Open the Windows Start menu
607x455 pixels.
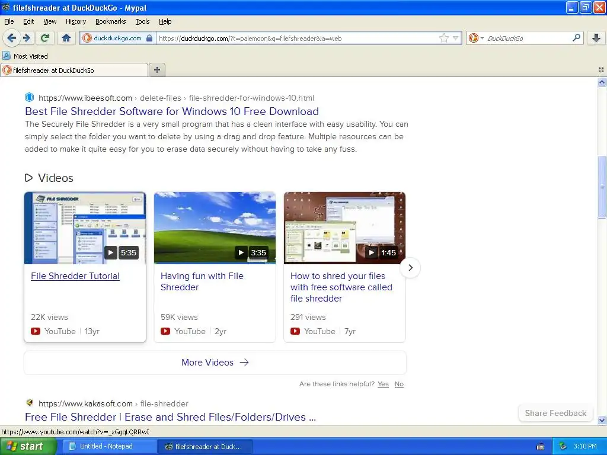pos(28,447)
